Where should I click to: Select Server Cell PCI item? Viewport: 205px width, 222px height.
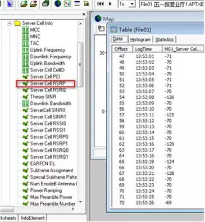point(45,76)
